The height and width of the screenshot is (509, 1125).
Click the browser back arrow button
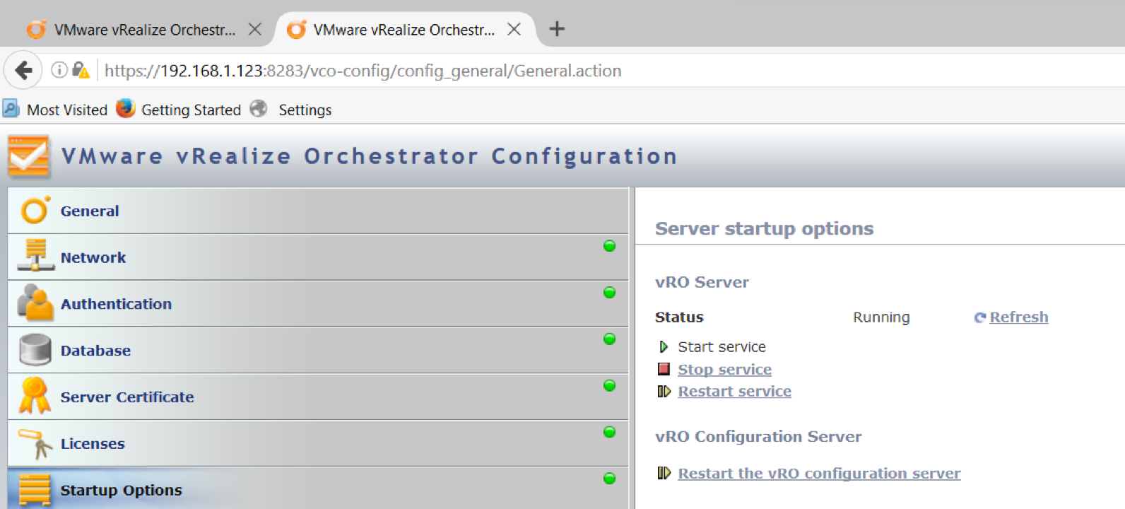23,70
